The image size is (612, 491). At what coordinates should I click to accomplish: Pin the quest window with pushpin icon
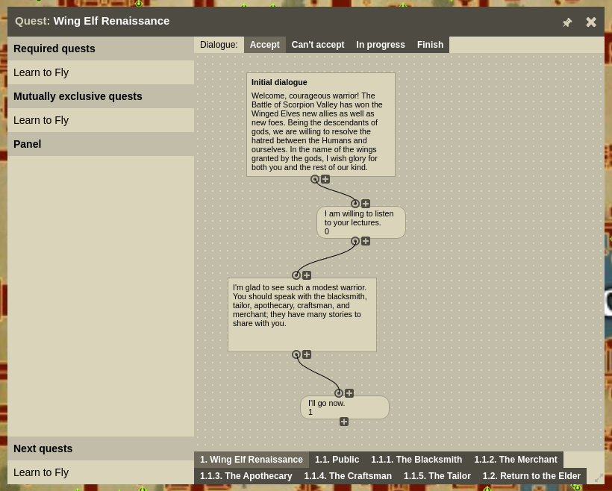[567, 22]
